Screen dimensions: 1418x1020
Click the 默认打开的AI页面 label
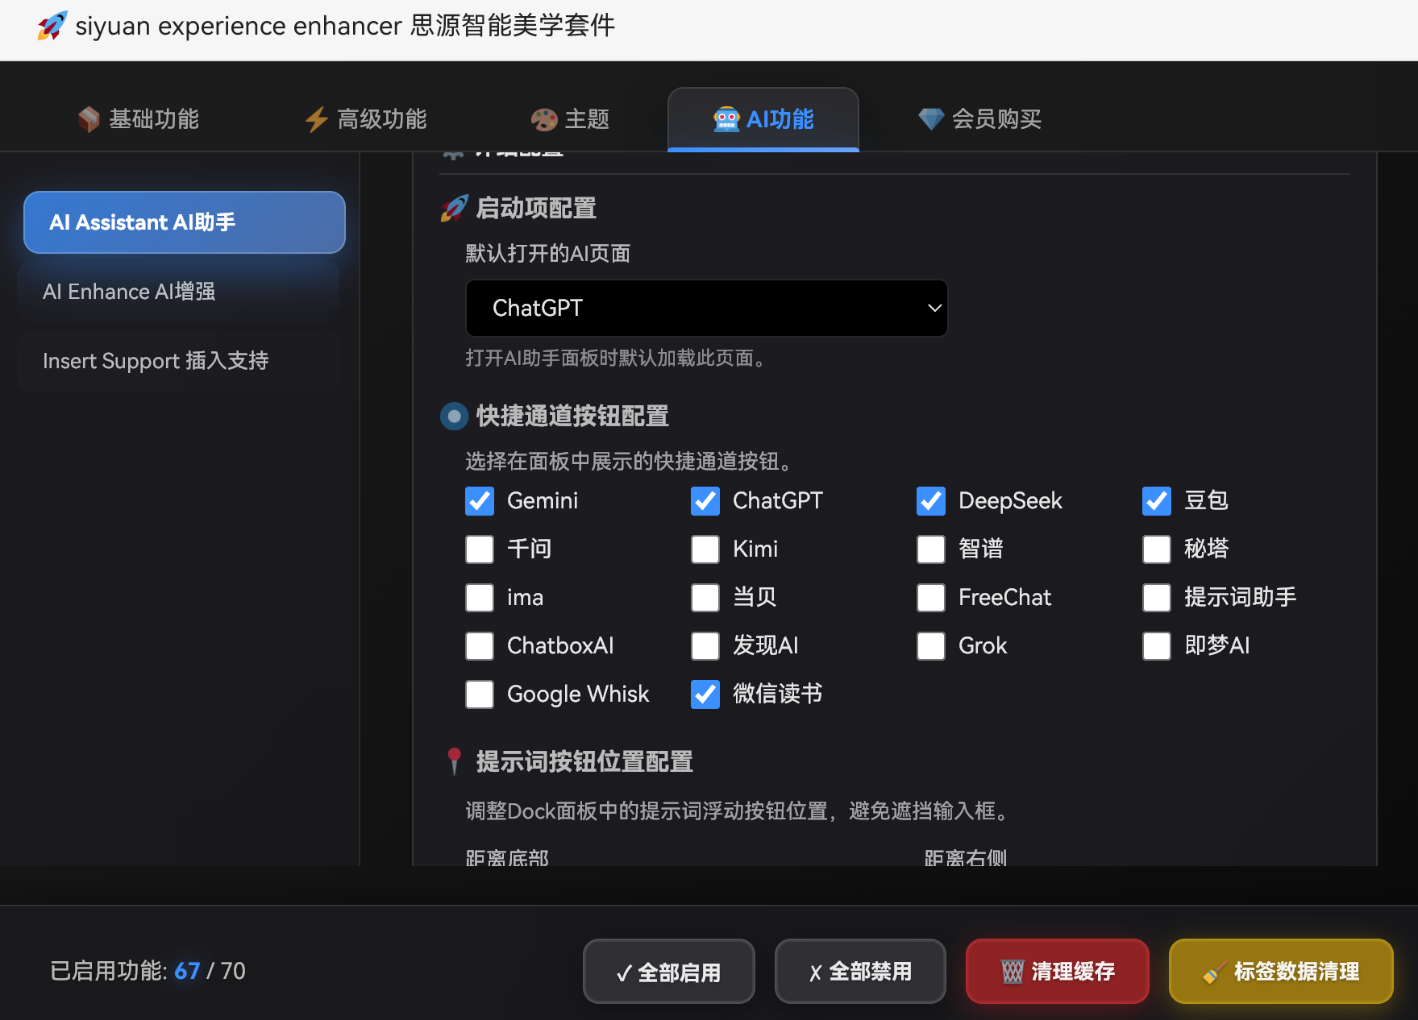pos(548,254)
